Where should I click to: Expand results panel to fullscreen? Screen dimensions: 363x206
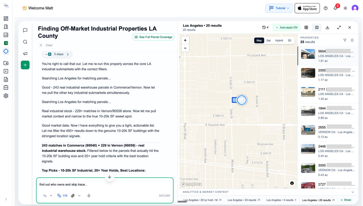point(339,27)
